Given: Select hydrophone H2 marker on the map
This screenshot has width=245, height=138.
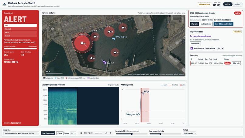Looking at the screenshot, I should [x=95, y=37].
